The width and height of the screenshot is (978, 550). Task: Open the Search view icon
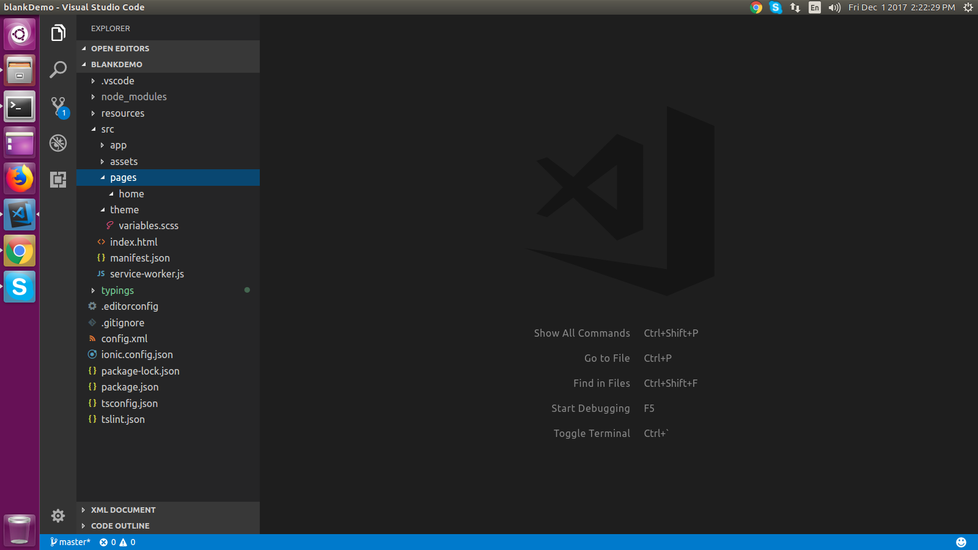58,70
